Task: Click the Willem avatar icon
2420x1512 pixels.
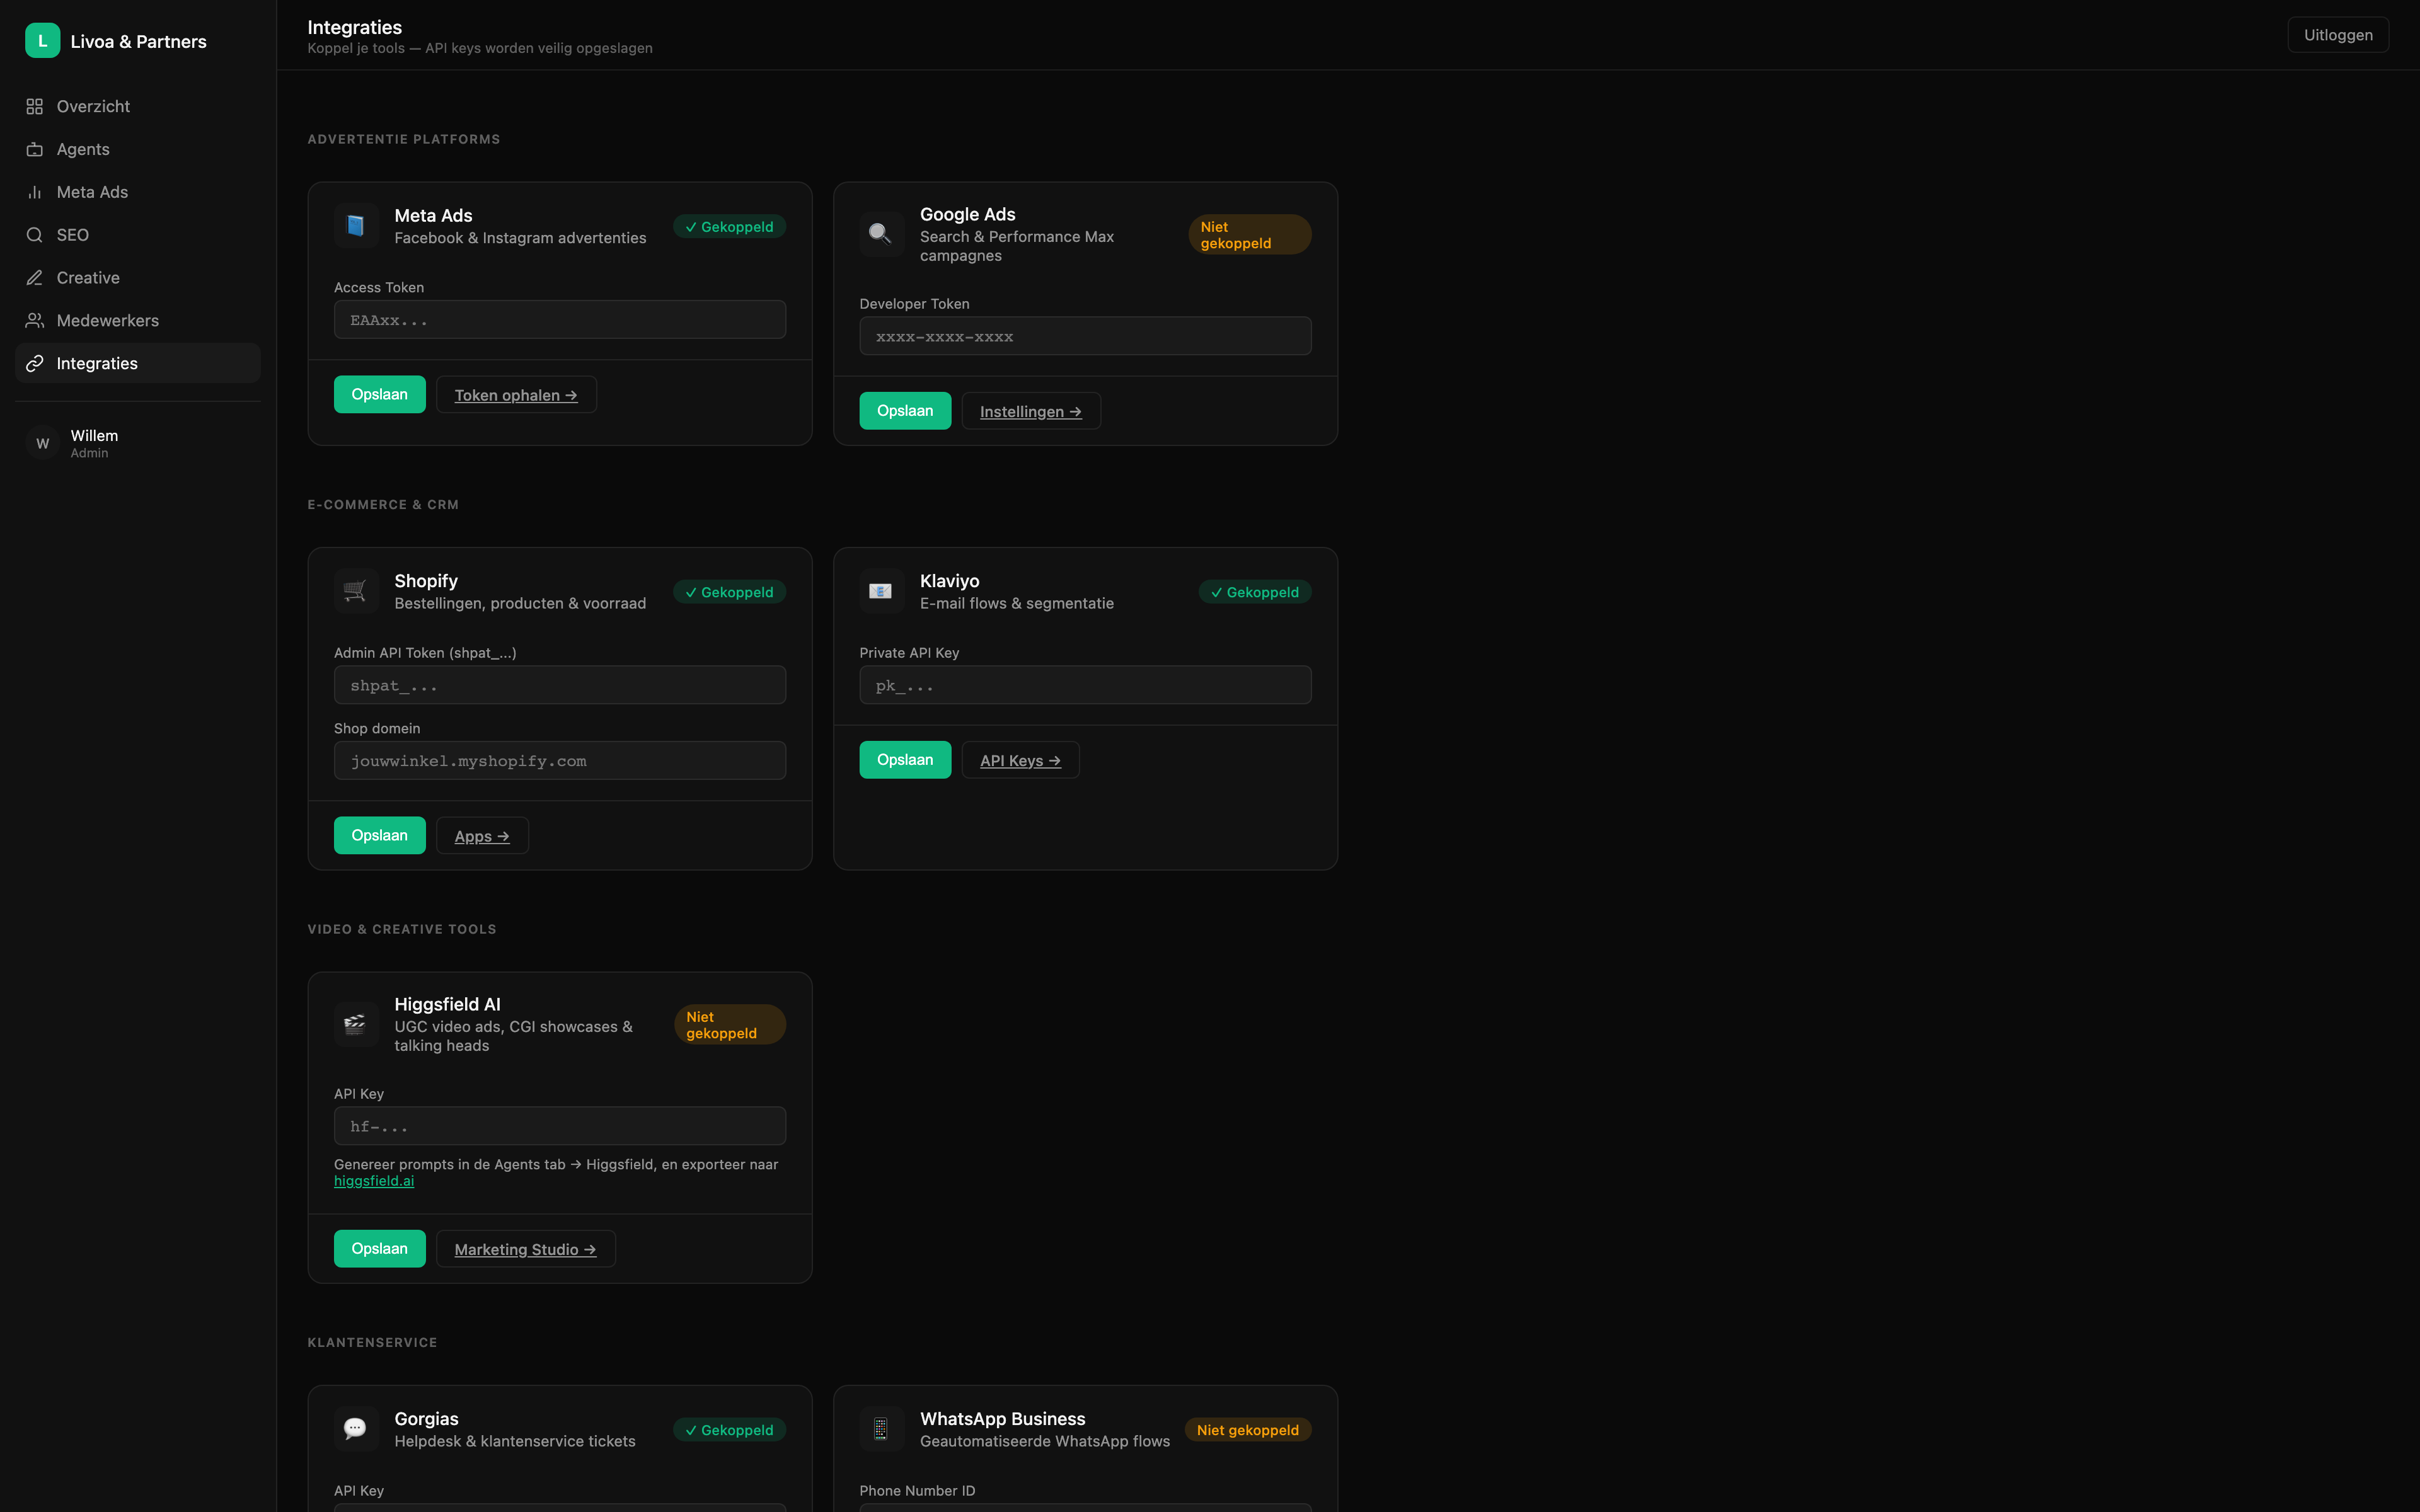Action: (x=42, y=443)
